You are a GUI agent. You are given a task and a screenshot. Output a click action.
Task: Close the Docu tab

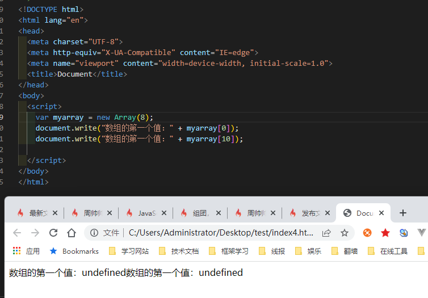[x=381, y=213]
